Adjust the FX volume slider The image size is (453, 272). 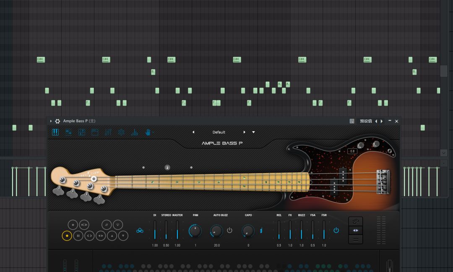290,230
